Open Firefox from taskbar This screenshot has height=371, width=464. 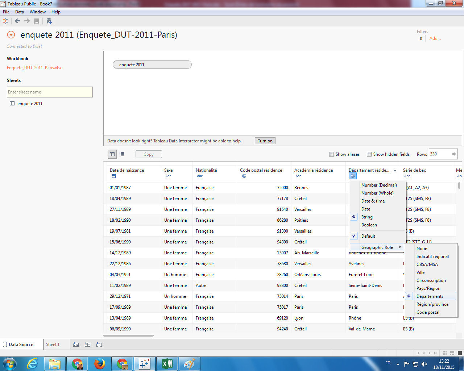click(99, 364)
